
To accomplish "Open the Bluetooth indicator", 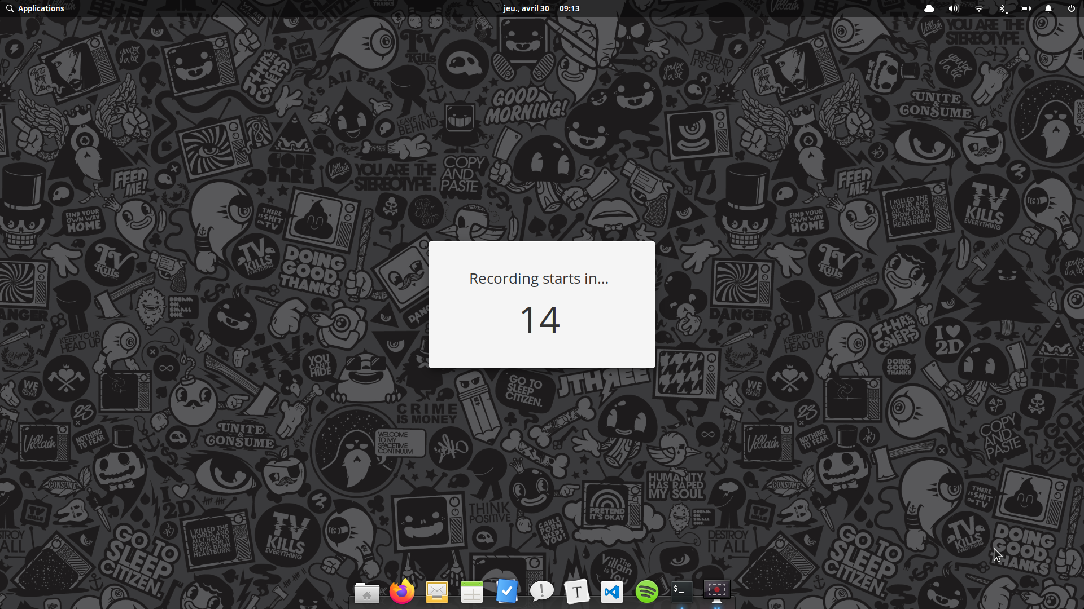I will click(x=1002, y=8).
